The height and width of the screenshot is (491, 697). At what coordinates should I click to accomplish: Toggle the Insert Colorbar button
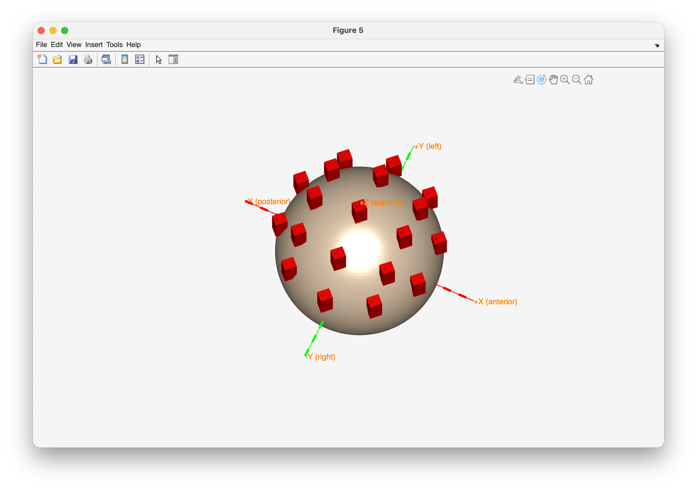(125, 59)
